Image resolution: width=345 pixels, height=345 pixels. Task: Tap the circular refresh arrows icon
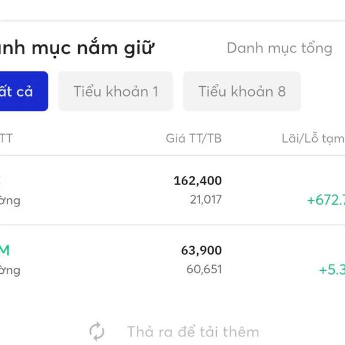tap(97, 331)
